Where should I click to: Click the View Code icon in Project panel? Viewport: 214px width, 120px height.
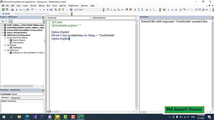2,21
